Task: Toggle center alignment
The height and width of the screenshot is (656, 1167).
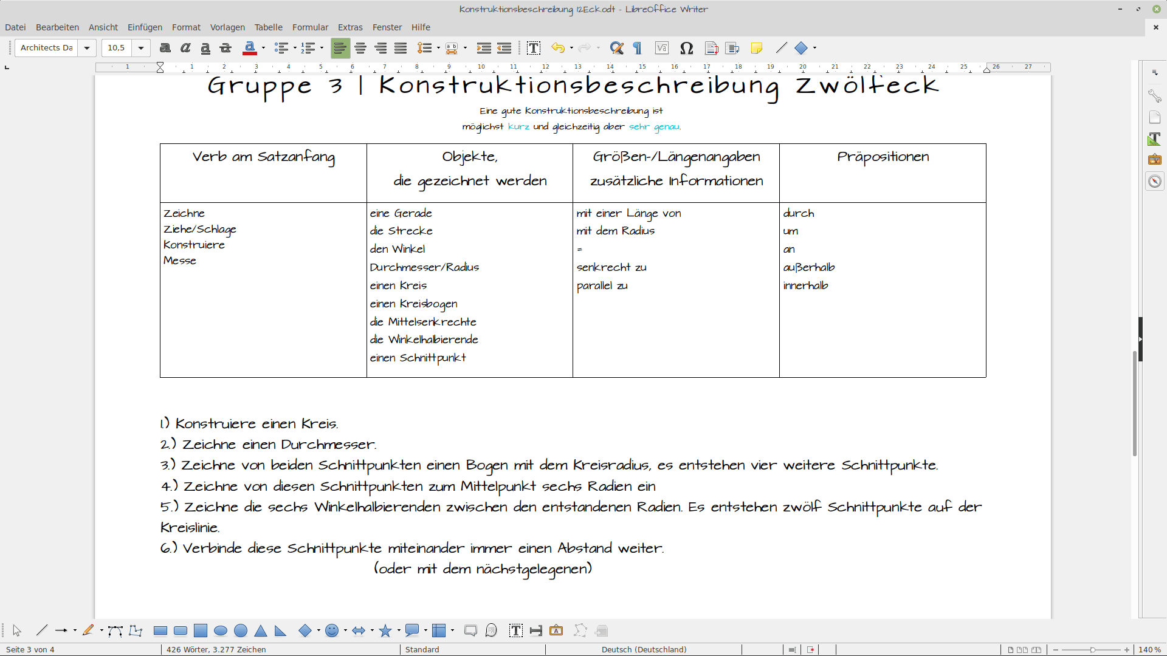Action: pyautogui.click(x=360, y=48)
